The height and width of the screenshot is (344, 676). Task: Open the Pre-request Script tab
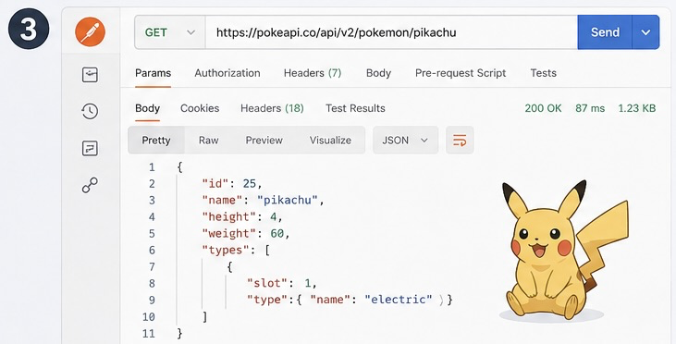pos(461,73)
